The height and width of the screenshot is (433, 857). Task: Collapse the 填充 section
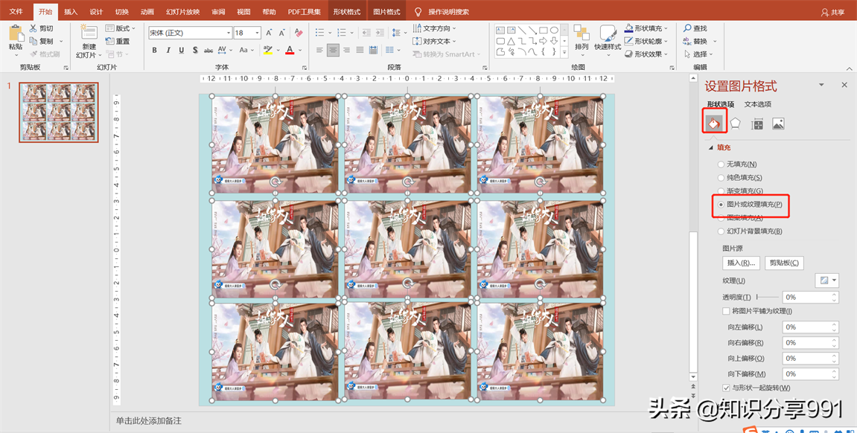pyautogui.click(x=711, y=148)
